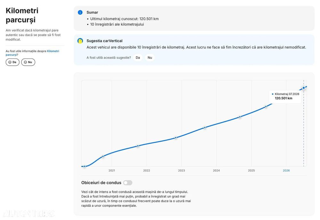Click the data point between 2024 and 2025

click(x=240, y=117)
